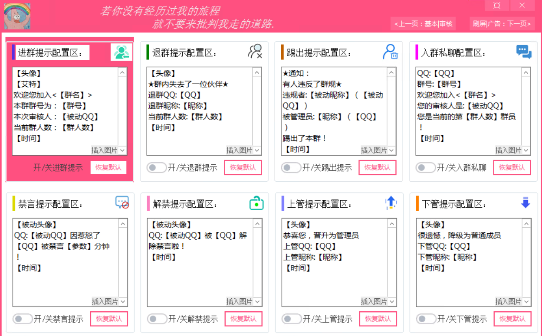The width and height of the screenshot is (542, 336).
Task: Click 恢复默认 in 下管提示 panel
Action: pos(512,319)
